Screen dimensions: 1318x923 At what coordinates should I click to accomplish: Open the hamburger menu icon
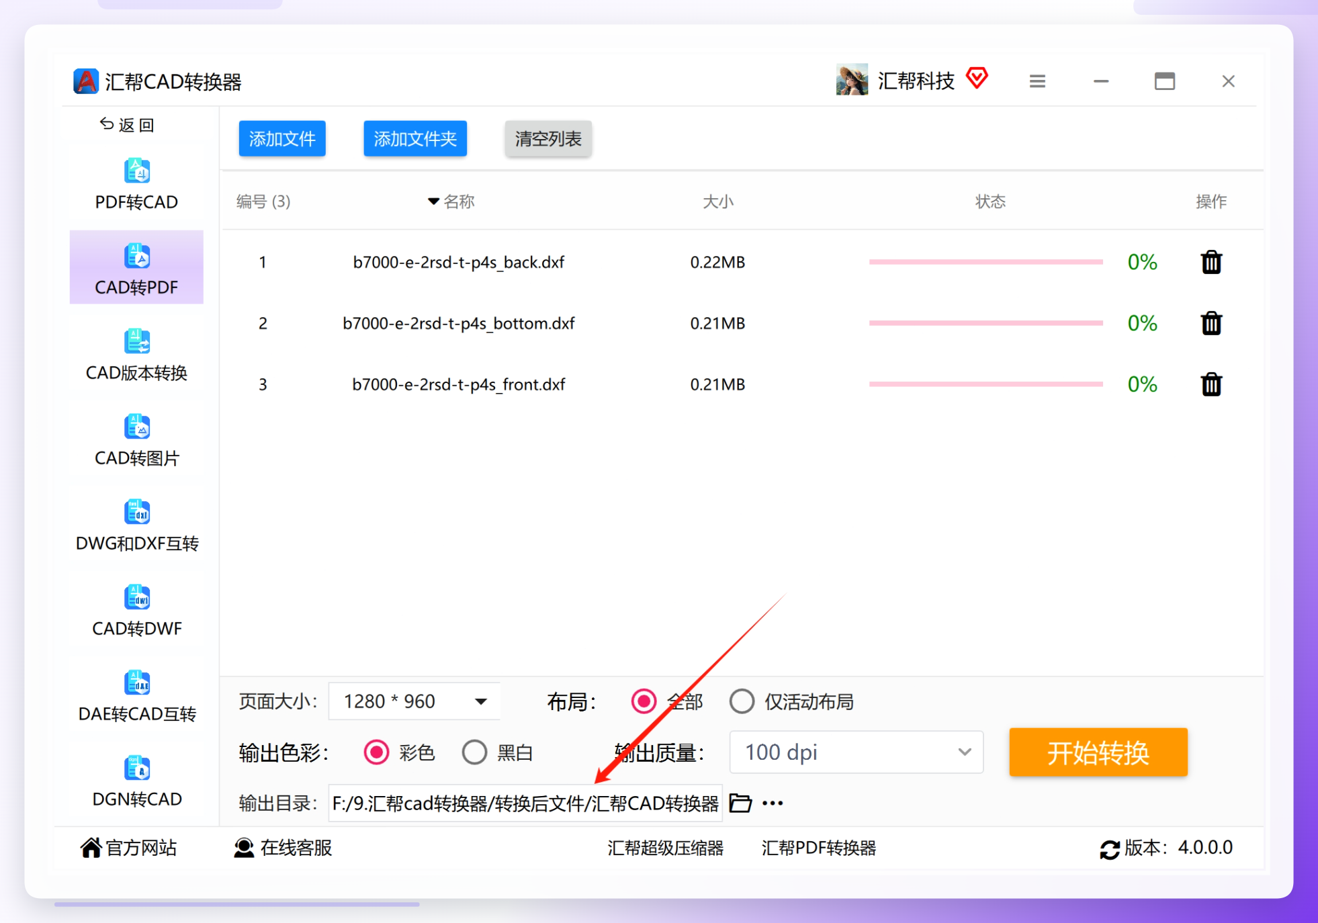pyautogui.click(x=1037, y=81)
